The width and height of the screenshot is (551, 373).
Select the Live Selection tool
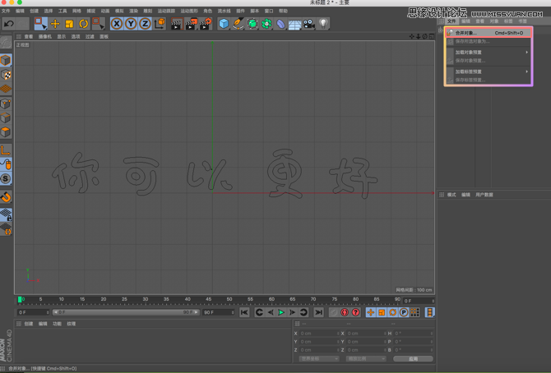tap(41, 24)
